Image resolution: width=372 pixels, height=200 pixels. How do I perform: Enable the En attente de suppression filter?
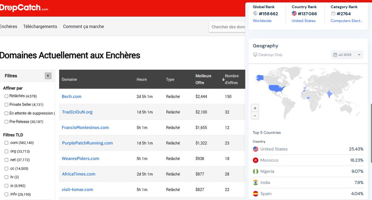7,113
